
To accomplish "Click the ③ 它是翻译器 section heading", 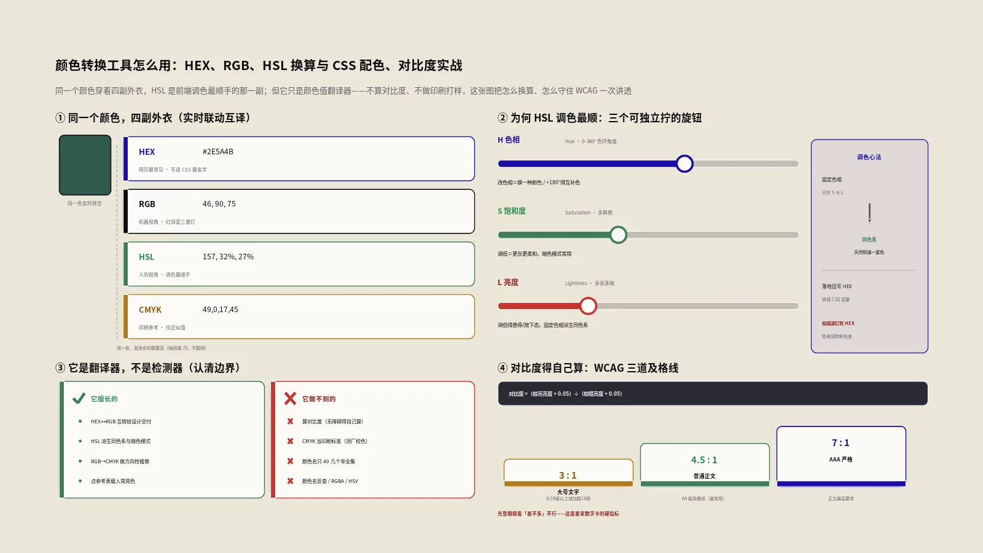I will pyautogui.click(x=149, y=368).
